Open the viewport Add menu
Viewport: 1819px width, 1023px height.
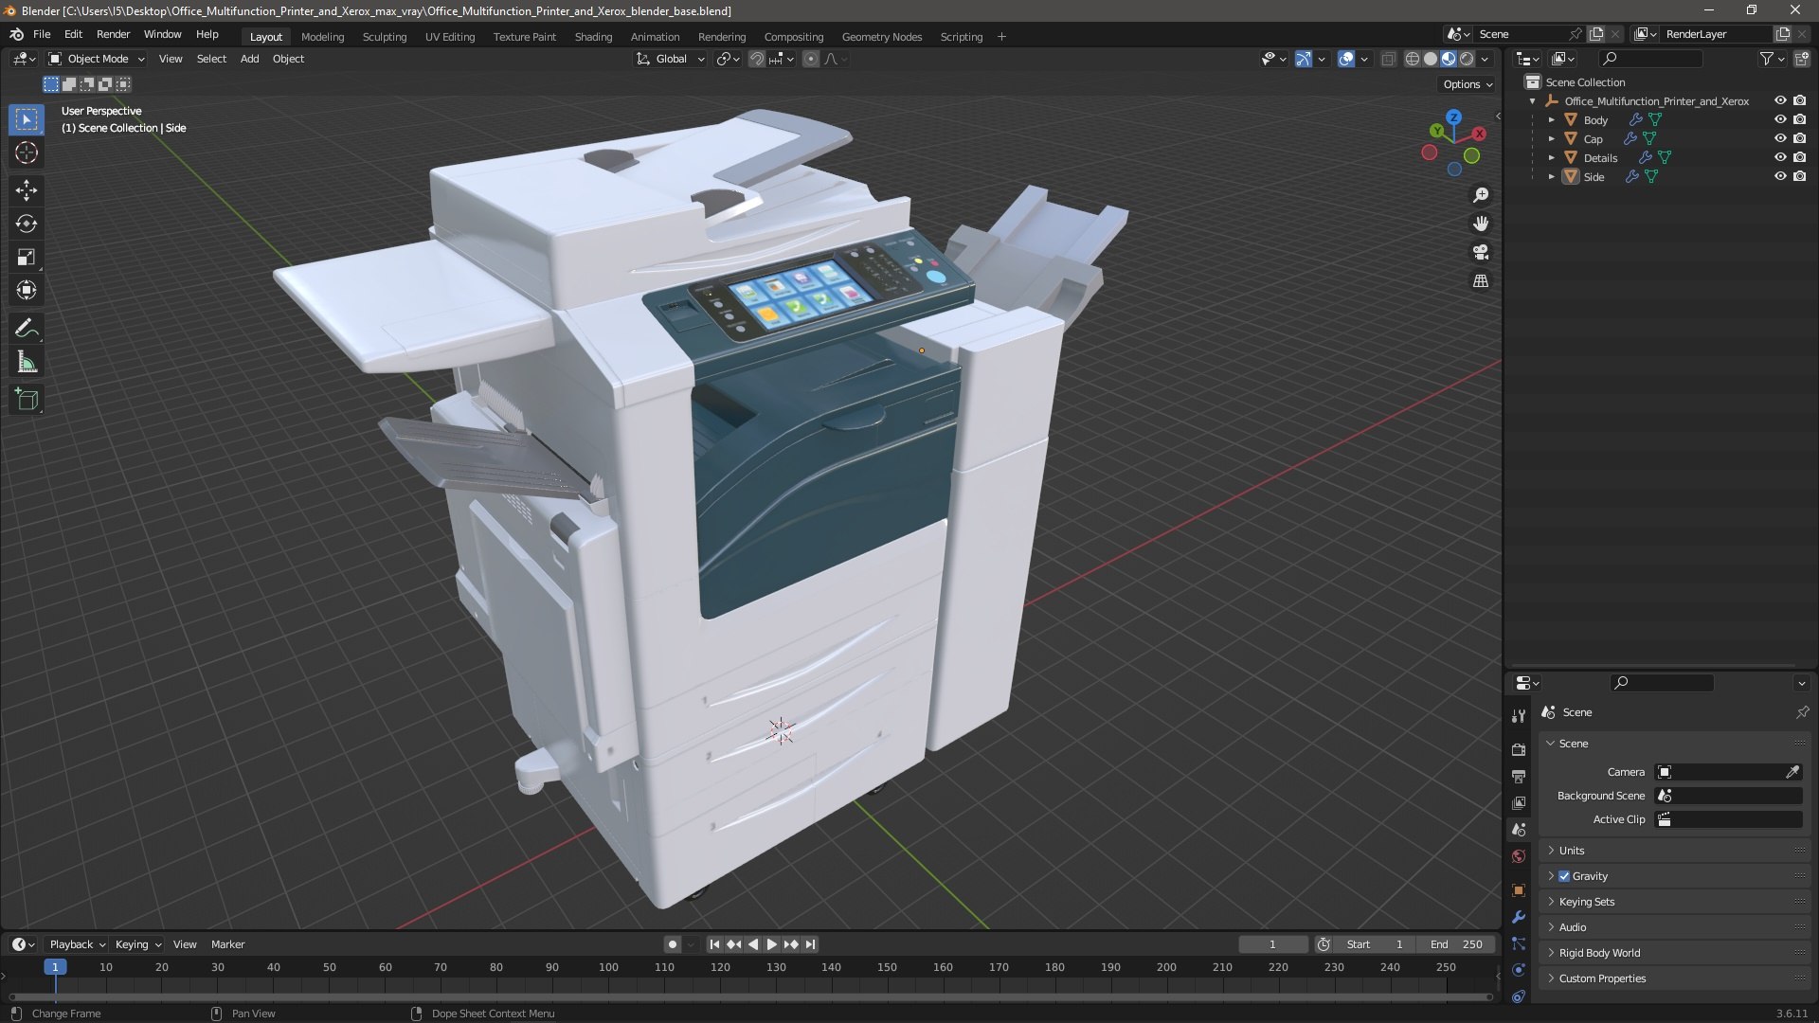[x=249, y=59]
